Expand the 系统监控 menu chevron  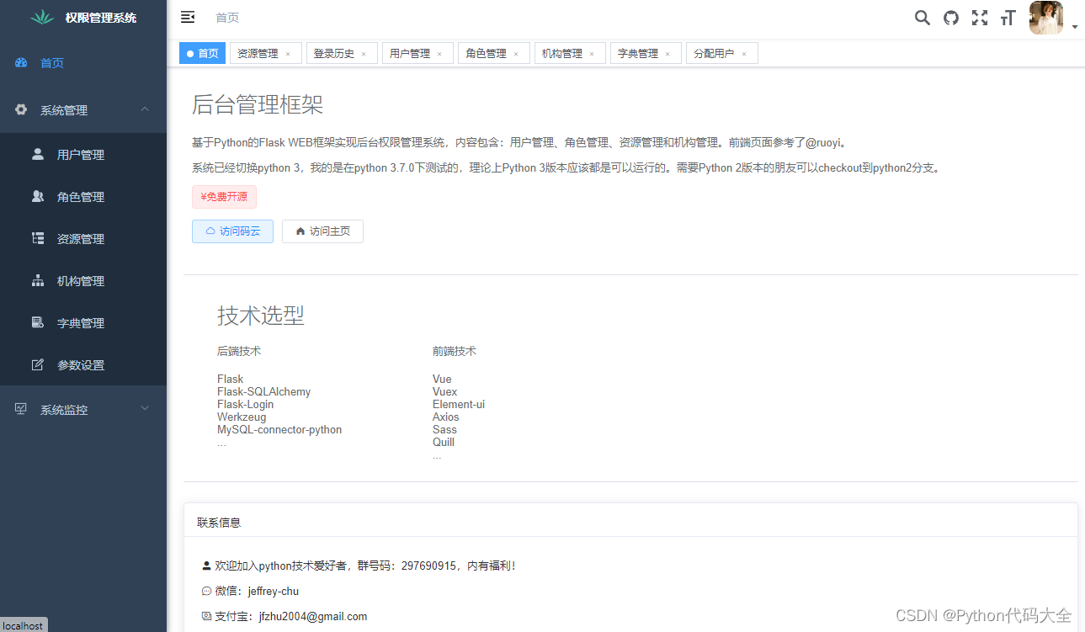point(145,409)
